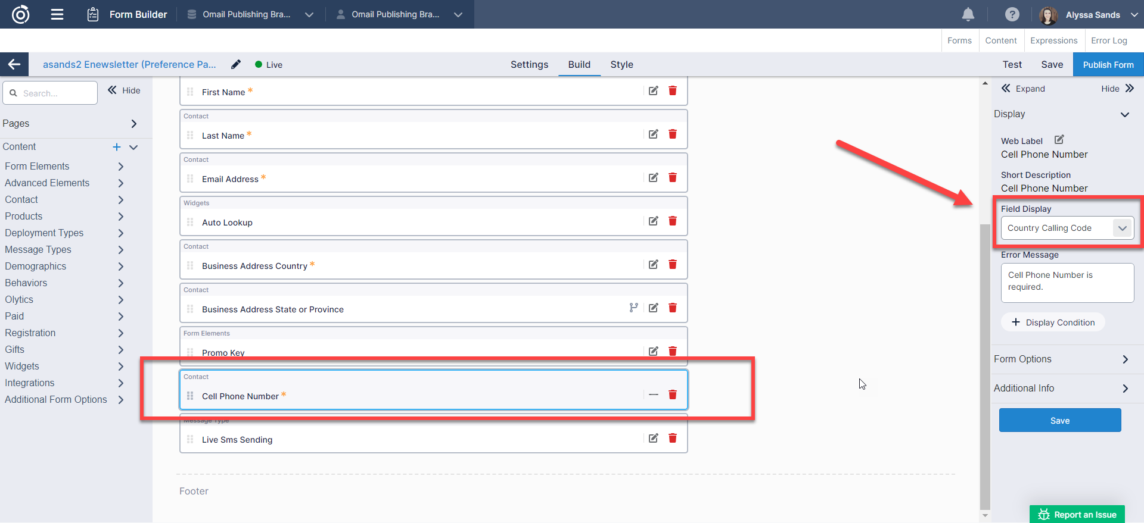This screenshot has height=523, width=1144.
Task: Add new content with plus icon
Action: pos(117,147)
